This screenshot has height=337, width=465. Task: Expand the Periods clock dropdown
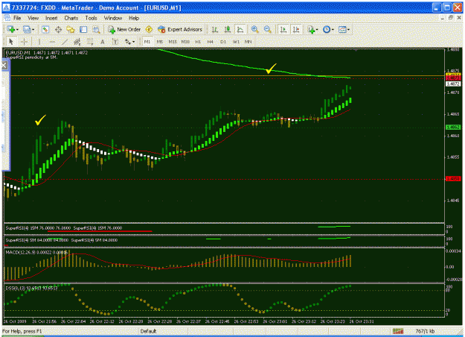(333, 30)
